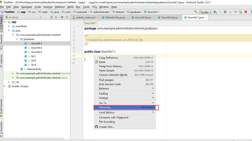Screen dimensions: 252x141
Task: Open the Project tool window sidebar tab
Action: click(x=2, y=23)
